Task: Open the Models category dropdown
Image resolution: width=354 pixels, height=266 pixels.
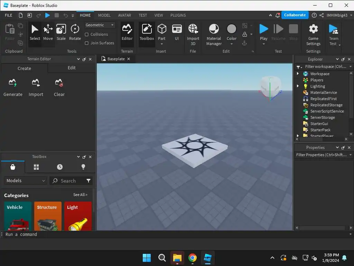Action: (x=26, y=180)
